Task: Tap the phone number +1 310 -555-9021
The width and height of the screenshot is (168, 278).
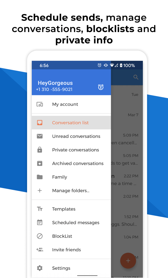Action: click(54, 90)
